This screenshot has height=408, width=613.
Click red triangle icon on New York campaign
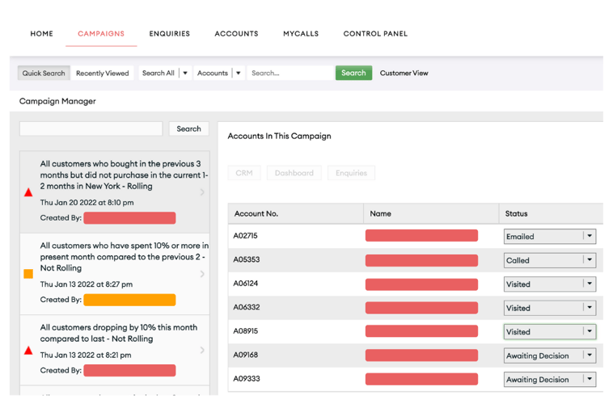(28, 192)
